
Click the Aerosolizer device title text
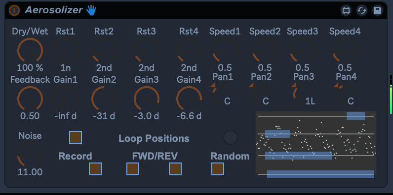point(54,10)
